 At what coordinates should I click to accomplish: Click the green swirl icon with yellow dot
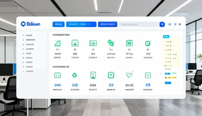[129, 75]
